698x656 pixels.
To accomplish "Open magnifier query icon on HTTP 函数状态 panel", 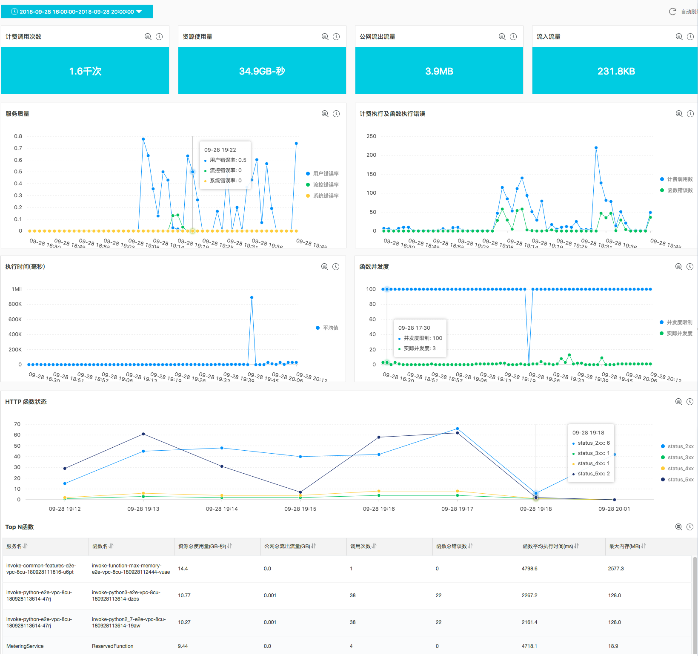I will pos(679,402).
